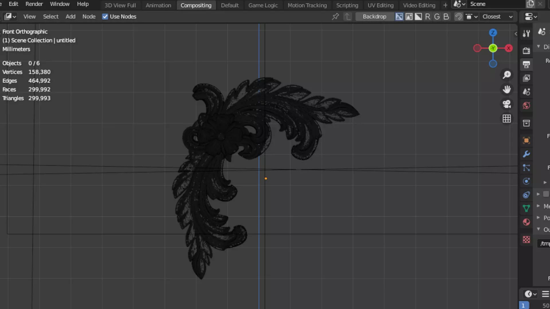This screenshot has width=550, height=309.
Task: Open the Material properties sphere tab
Action: (526, 222)
